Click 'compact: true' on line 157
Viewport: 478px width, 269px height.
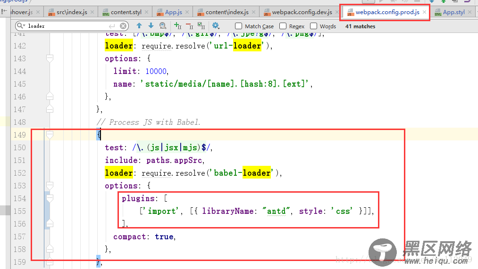click(x=143, y=237)
